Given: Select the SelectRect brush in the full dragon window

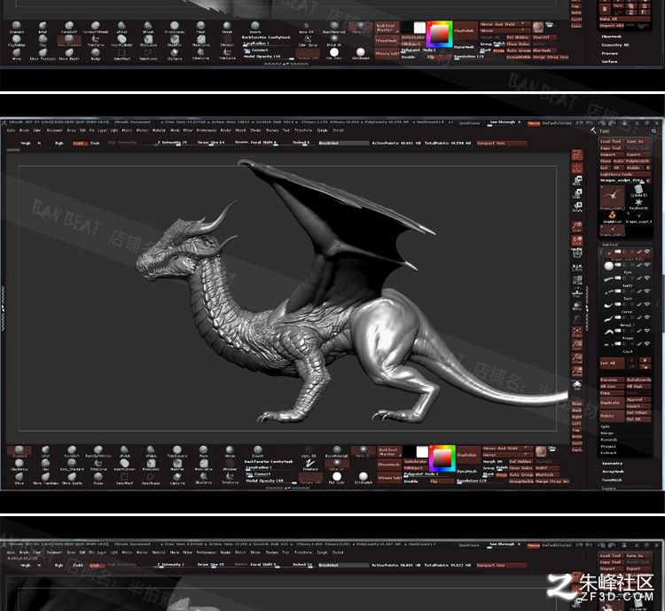Looking at the screenshot, I should tap(125, 478).
